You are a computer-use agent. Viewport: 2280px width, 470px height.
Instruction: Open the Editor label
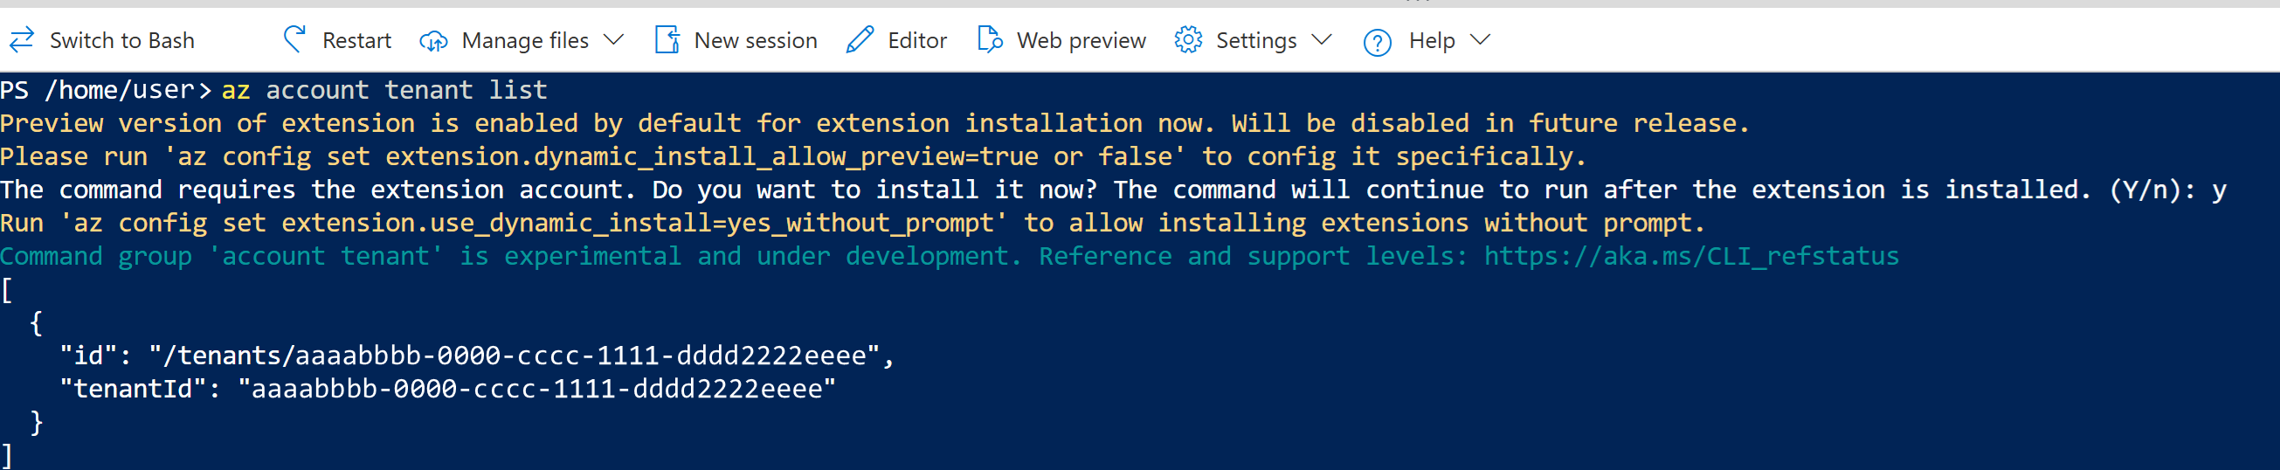917,41
